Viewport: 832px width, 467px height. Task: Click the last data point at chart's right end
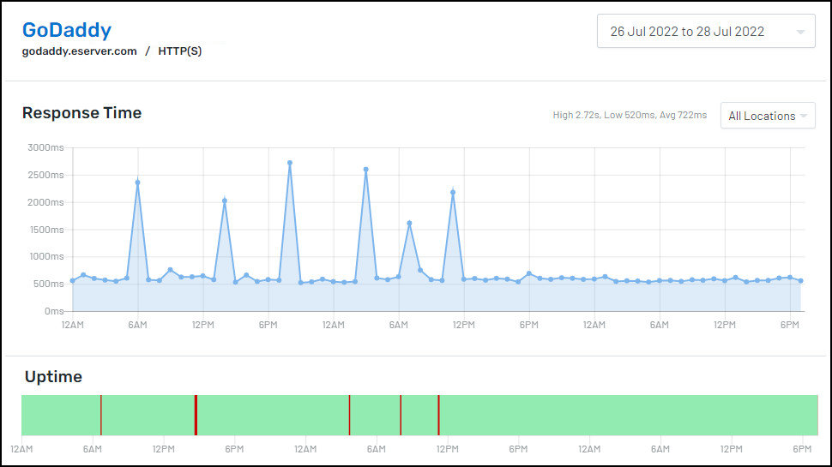[801, 281]
